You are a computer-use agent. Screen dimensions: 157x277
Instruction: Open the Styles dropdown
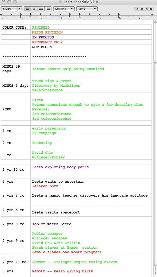click(x=11, y=9)
